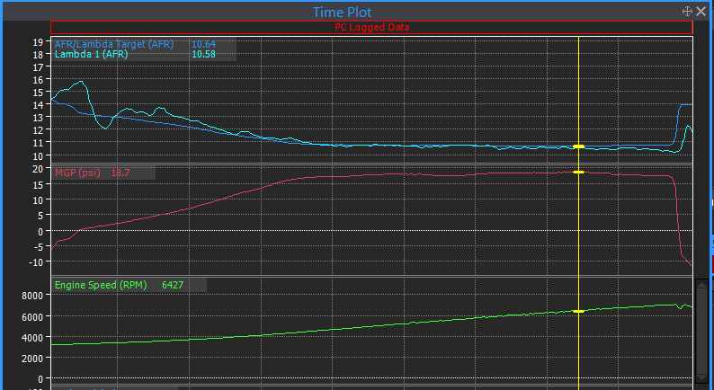
Task: Click the MGP value 18.7
Action: 120,173
